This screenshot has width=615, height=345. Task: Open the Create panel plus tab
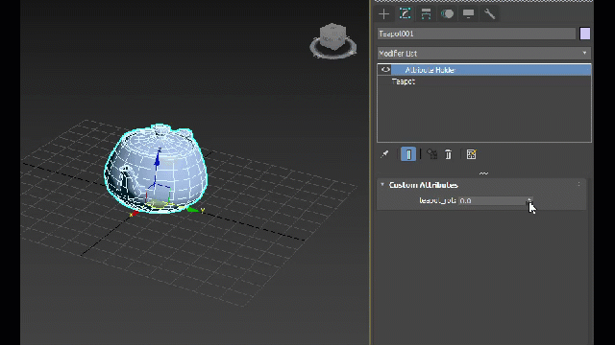[384, 14]
